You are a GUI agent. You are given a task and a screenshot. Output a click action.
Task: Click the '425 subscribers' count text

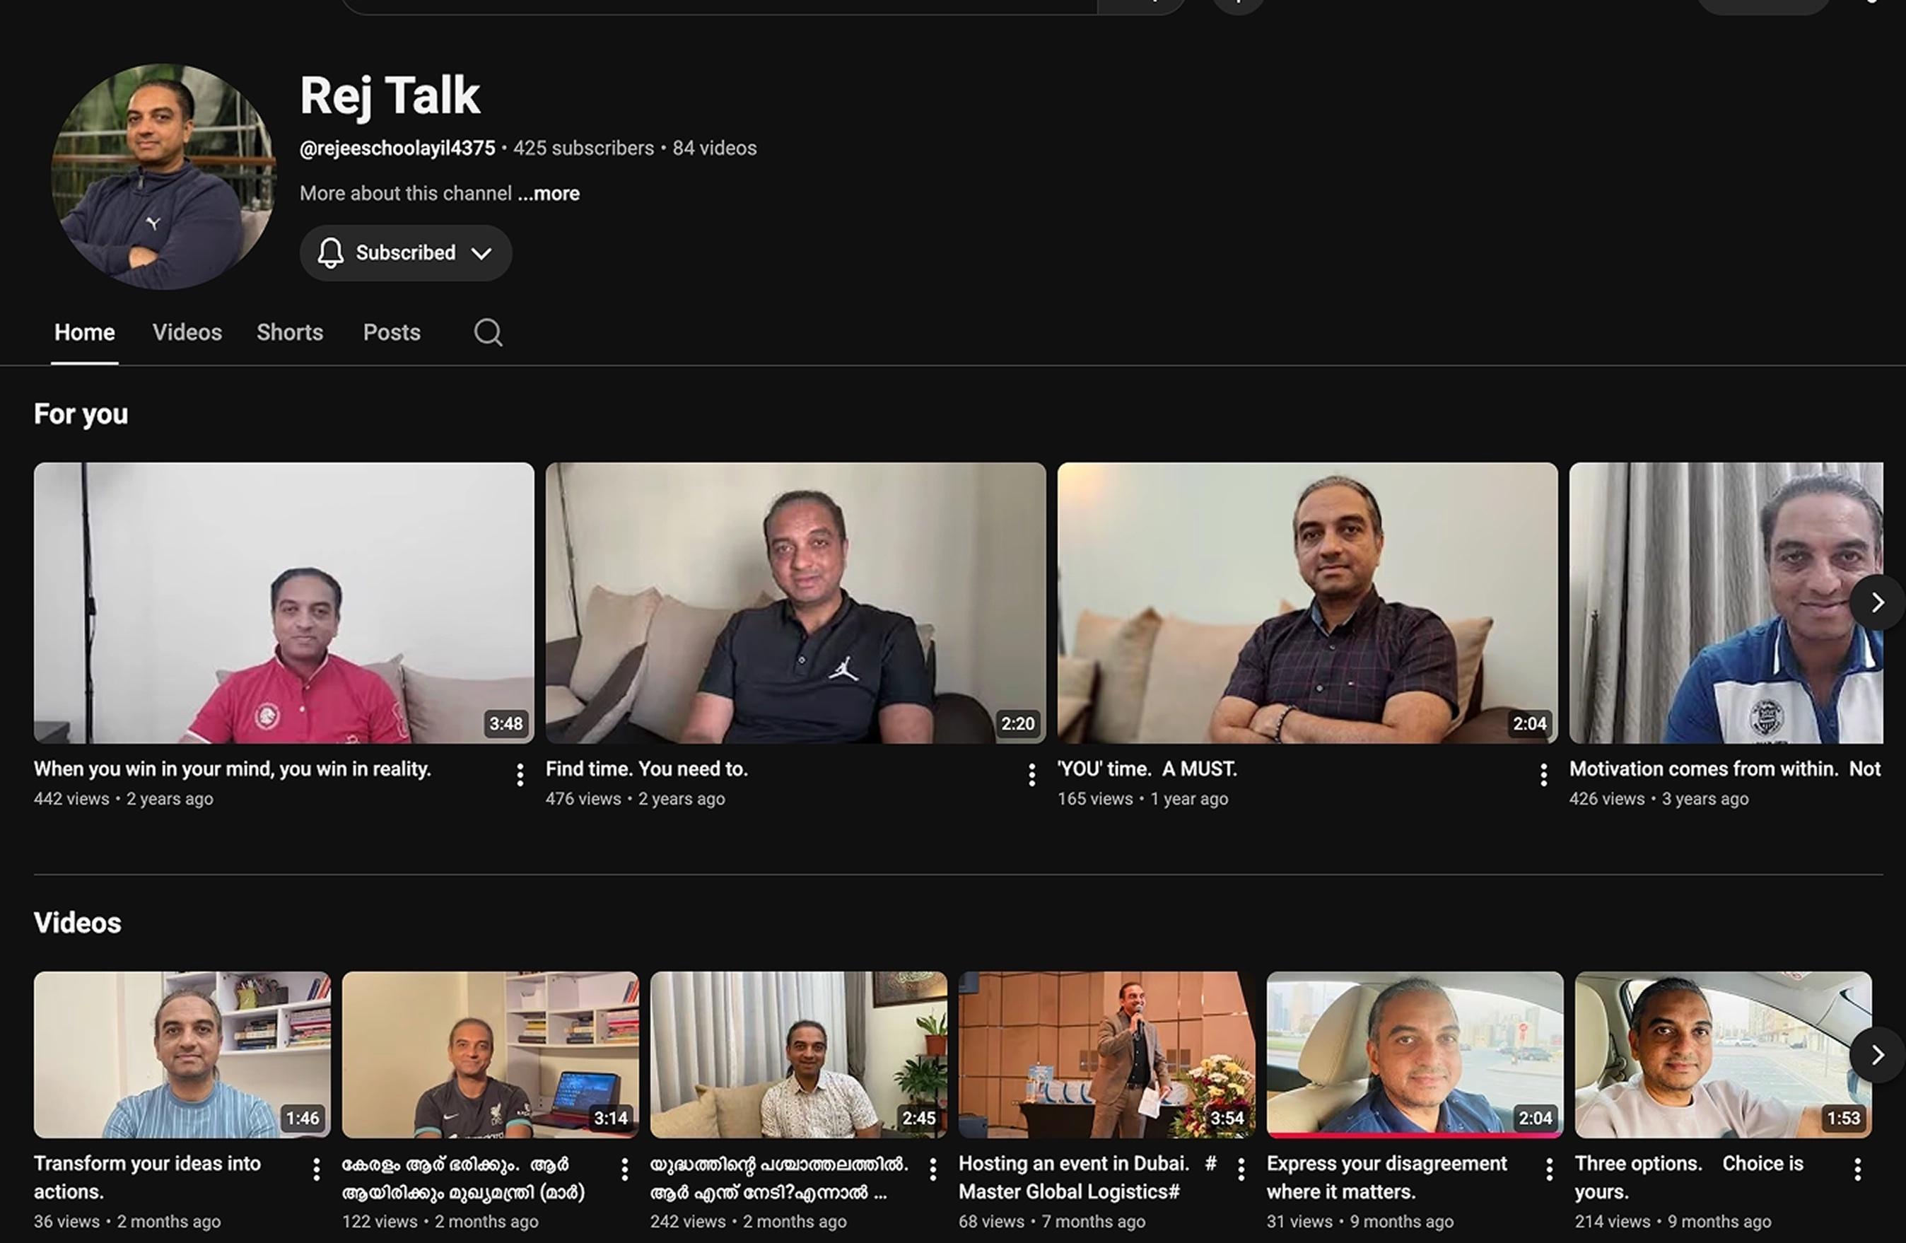(x=583, y=148)
